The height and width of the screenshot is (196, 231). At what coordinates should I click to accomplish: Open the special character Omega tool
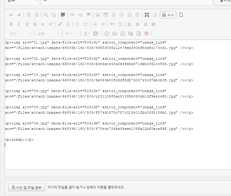coord(130,15)
